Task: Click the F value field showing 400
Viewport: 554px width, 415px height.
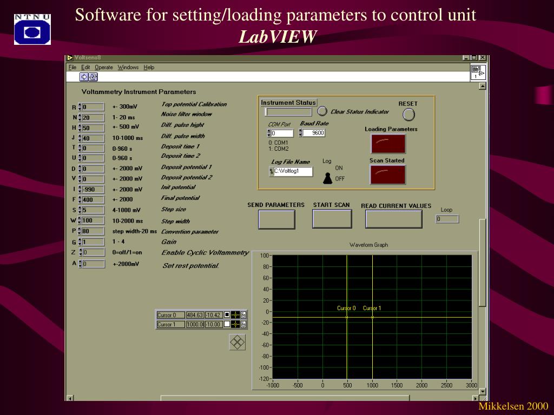Action: [93, 199]
